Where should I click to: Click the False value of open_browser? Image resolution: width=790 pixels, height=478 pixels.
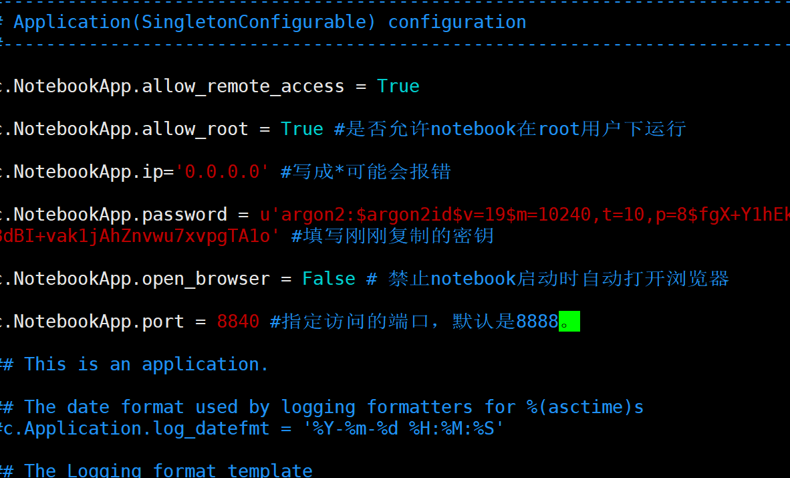pyautogui.click(x=328, y=279)
